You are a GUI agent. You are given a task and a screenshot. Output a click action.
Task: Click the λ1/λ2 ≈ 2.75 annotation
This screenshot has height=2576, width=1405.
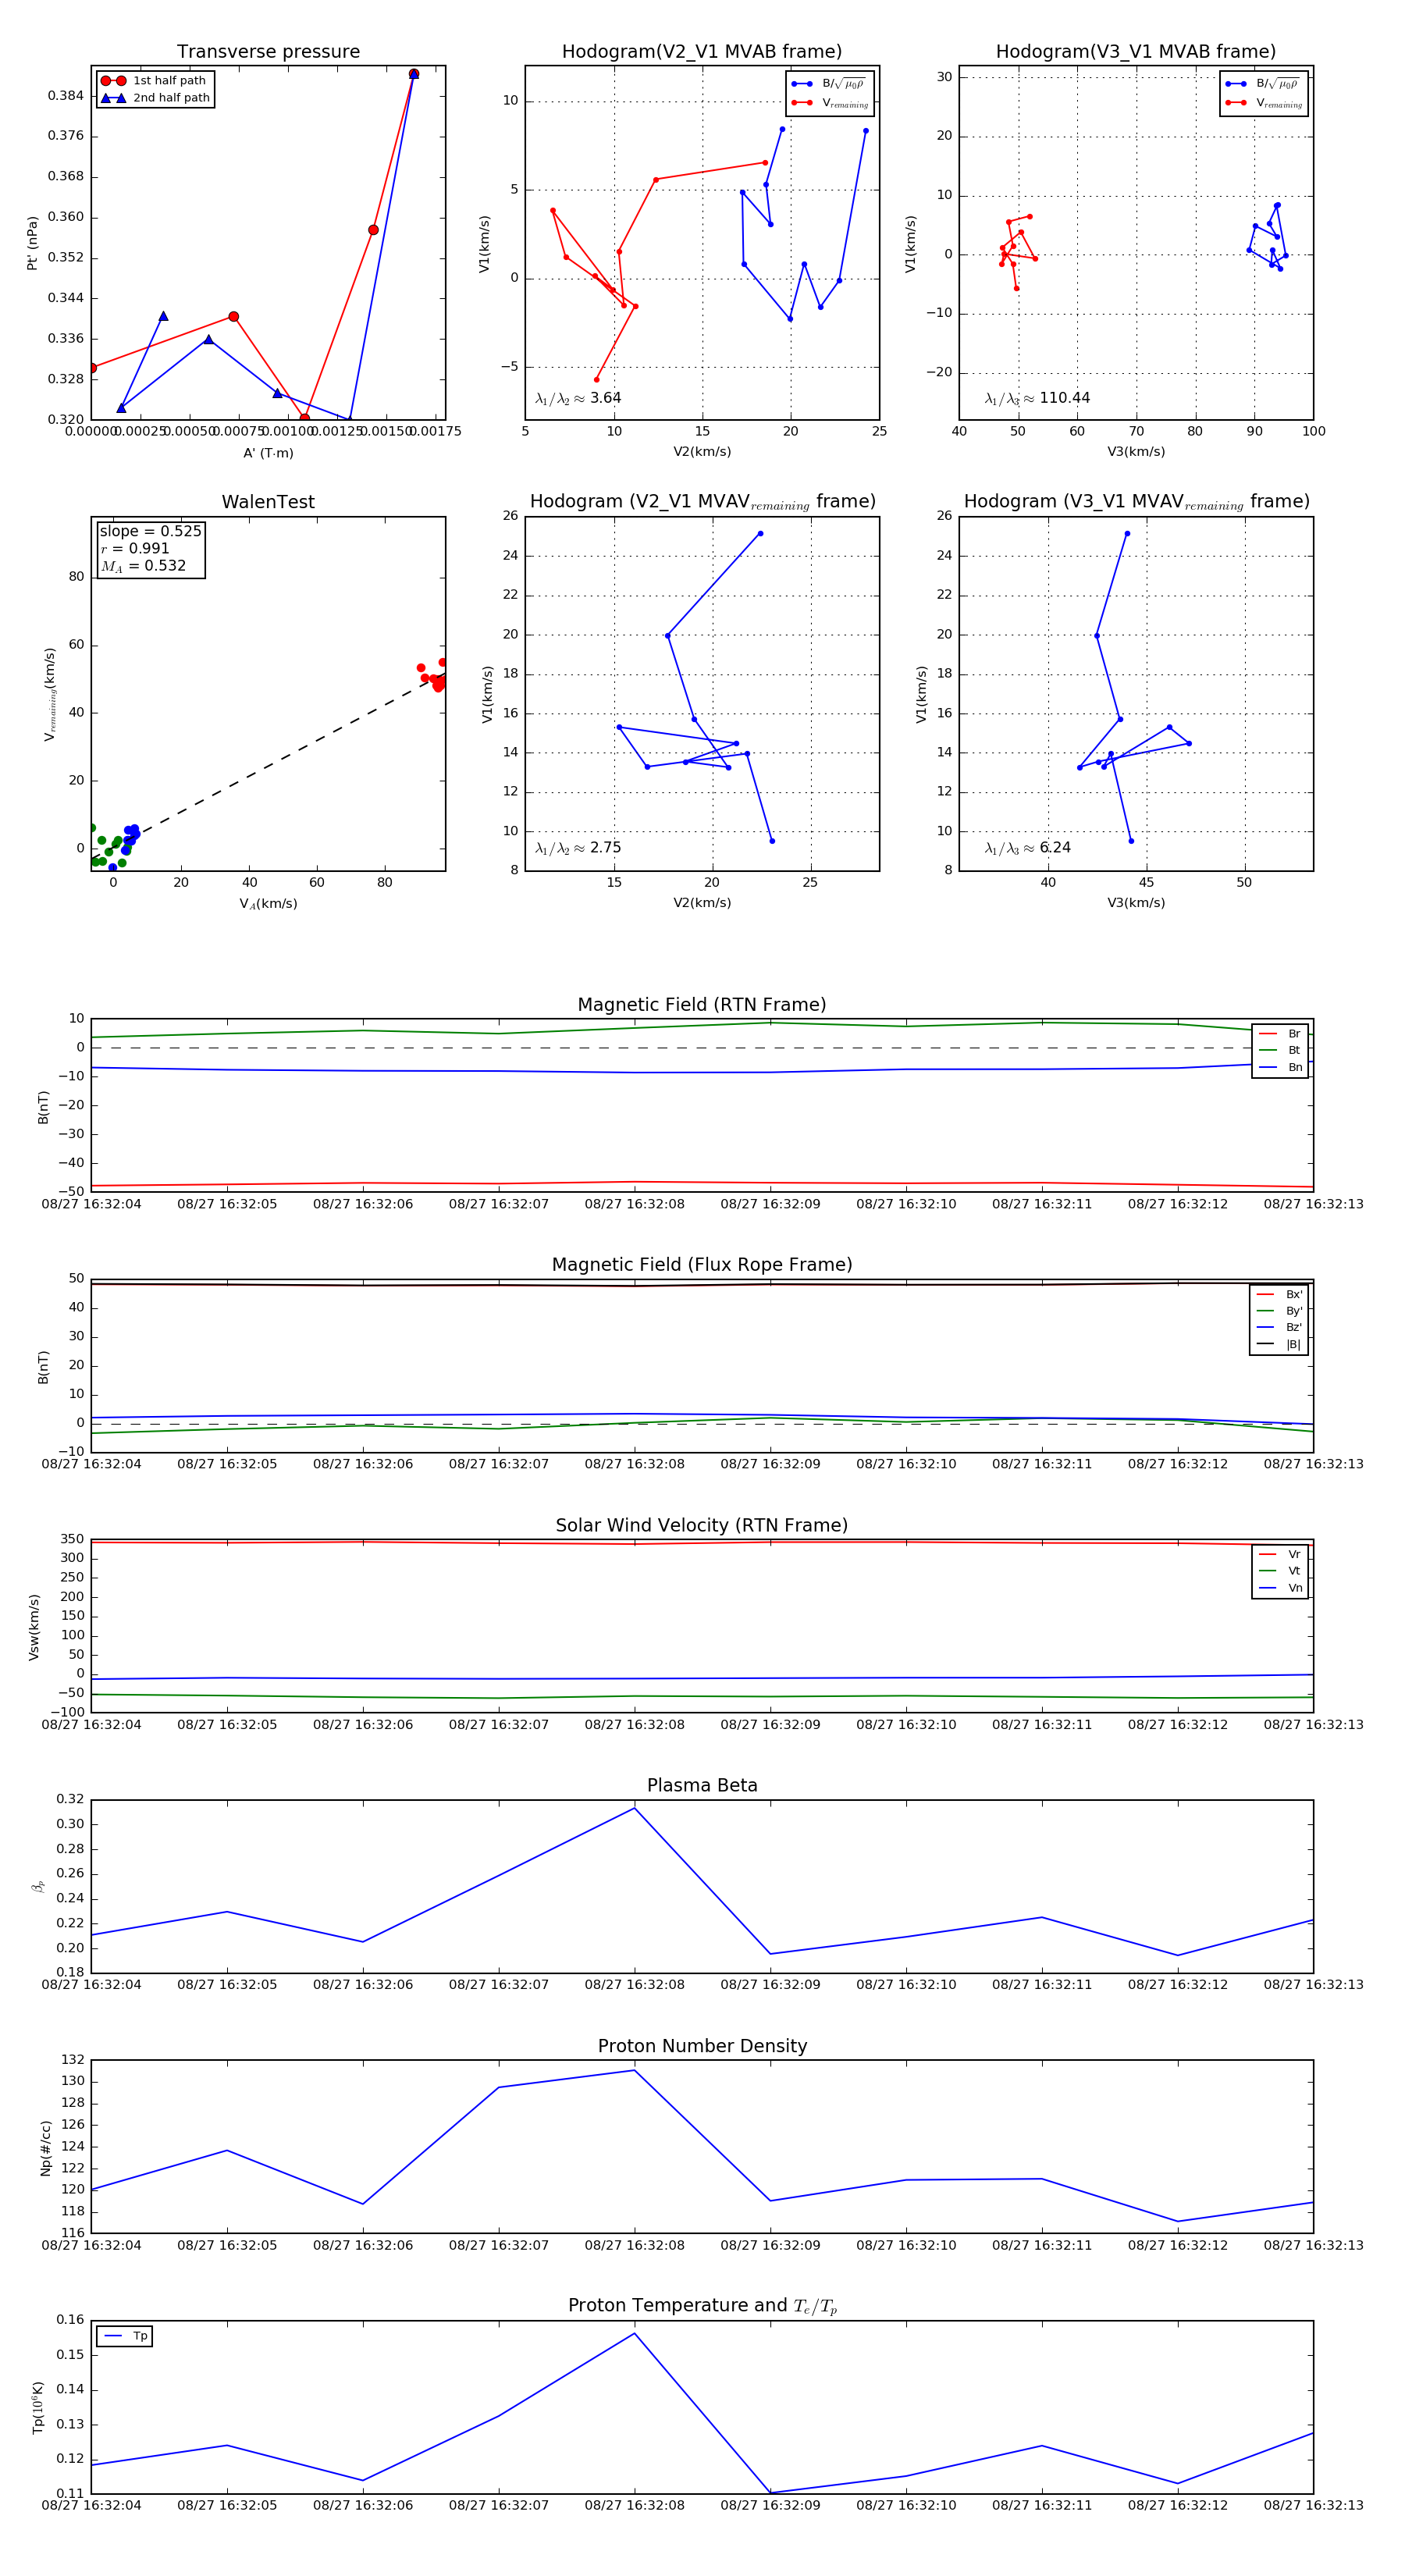(578, 848)
